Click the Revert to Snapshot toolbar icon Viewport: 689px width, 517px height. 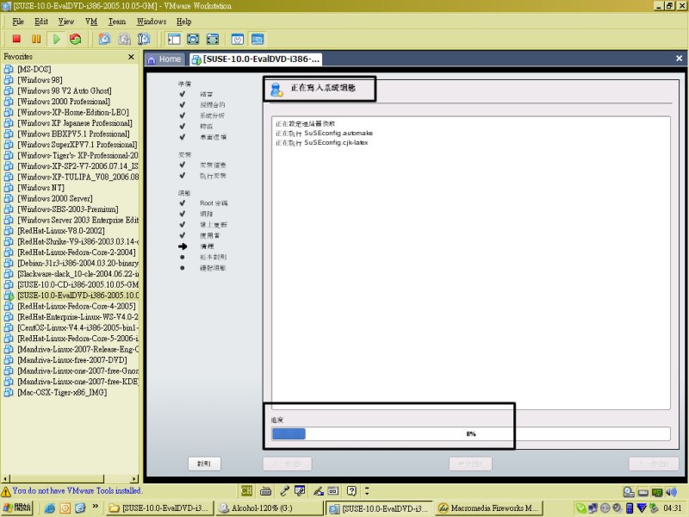124,39
